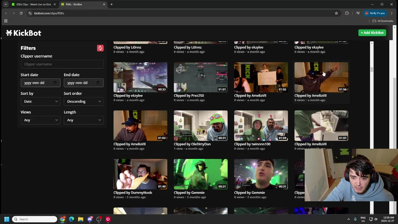The image size is (398, 224).
Task: Open the calendar picker for End date
Action: (98, 83)
